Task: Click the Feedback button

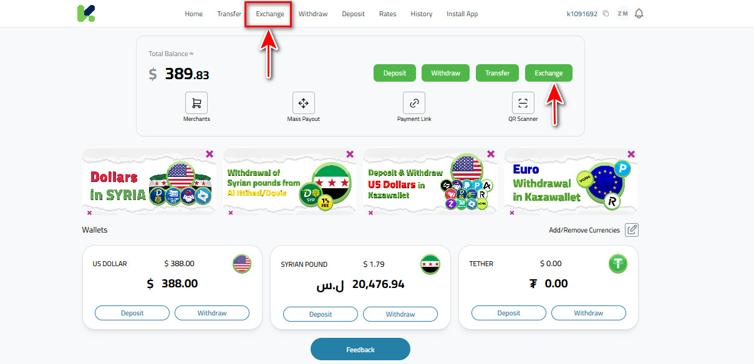Action: click(x=360, y=350)
